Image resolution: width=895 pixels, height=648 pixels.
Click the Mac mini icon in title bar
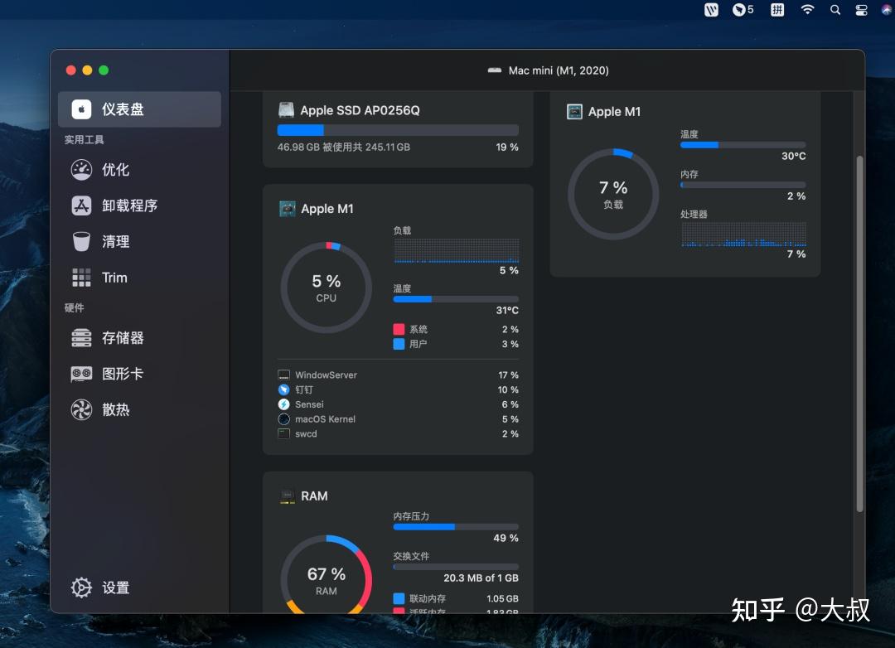(495, 70)
